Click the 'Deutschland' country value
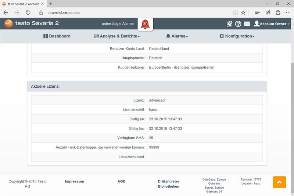Viewport: 294px width, 196px height. [159, 48]
